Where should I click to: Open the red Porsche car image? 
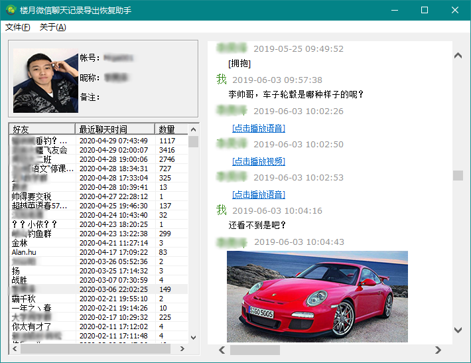coord(317,296)
